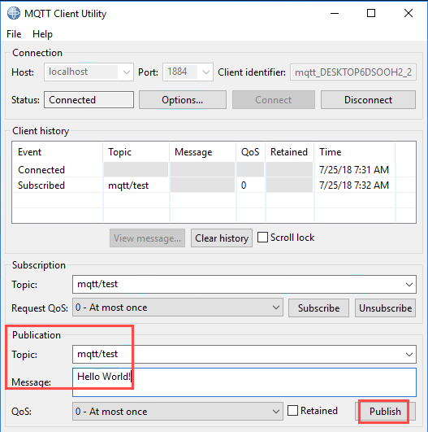This screenshot has height=432, width=428.
Task: Click the Clear history button
Action: tap(222, 238)
